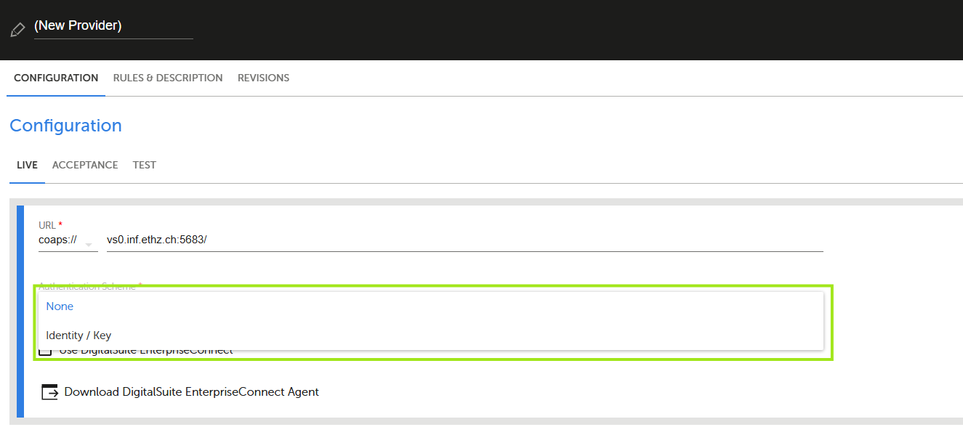Viewport: 963px width, 435px height.
Task: Click the small arrow next to coaps://
Action: click(89, 244)
